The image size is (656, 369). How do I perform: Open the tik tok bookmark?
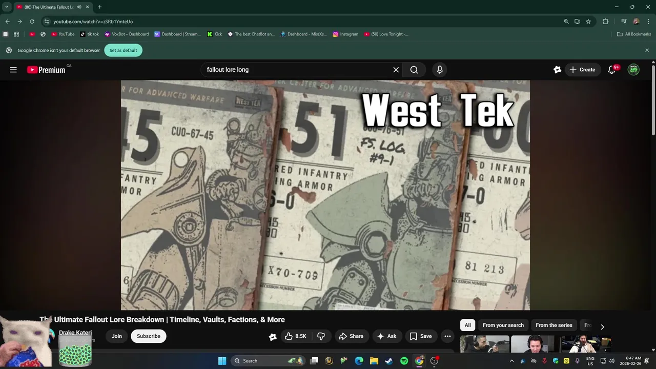[90, 34]
